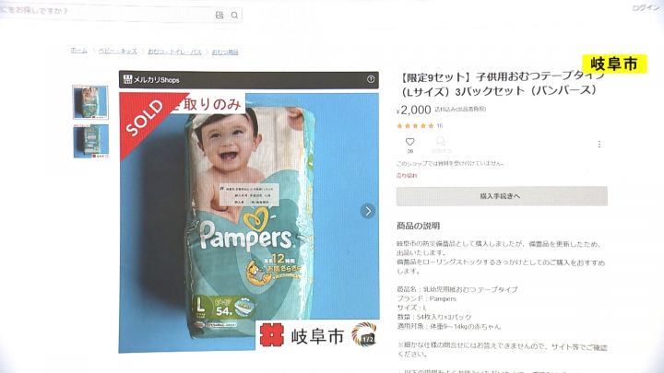Viewport: 664px width, 373px height.
Task: Open ホーム breadcrumb link
Action: tap(78, 51)
